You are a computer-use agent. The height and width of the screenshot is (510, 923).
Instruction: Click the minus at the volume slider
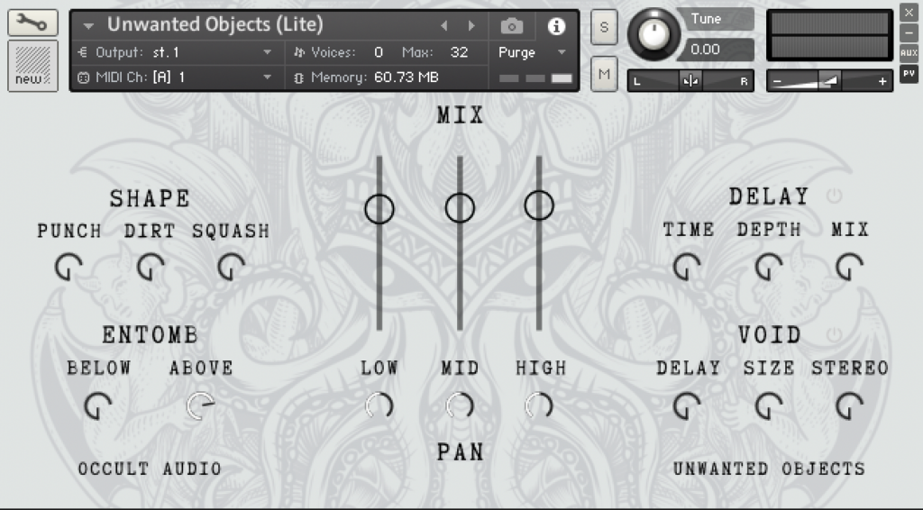778,81
